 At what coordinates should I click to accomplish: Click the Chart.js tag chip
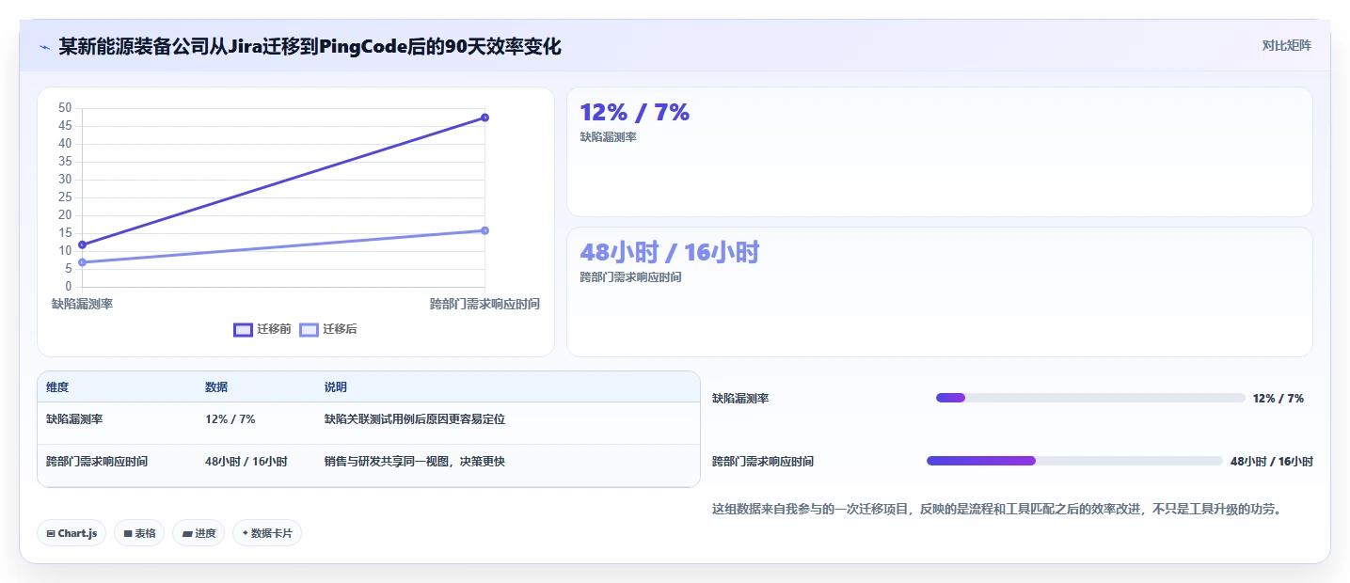coord(72,533)
